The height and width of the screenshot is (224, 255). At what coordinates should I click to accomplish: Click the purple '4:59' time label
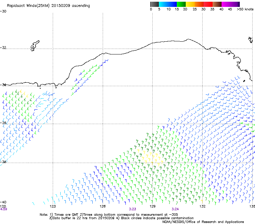(x=3, y=209)
